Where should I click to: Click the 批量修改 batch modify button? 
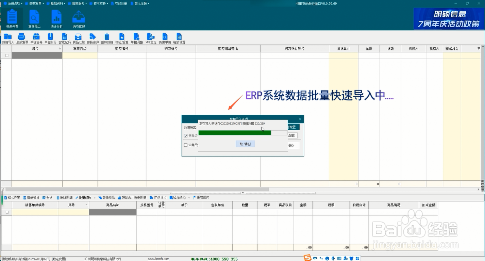[x=83, y=198]
